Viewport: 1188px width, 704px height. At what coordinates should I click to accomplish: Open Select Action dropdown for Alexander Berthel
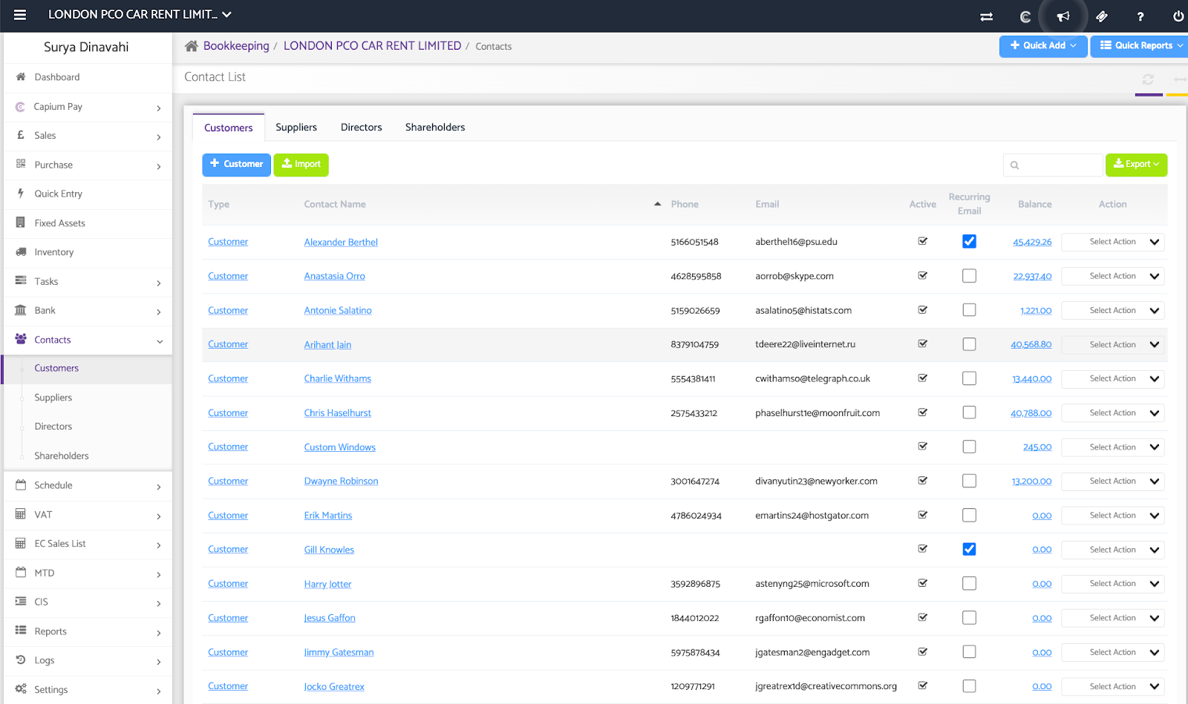pos(1112,242)
